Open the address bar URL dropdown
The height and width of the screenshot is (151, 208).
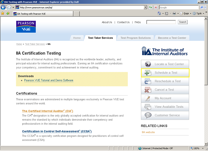[145, 7]
